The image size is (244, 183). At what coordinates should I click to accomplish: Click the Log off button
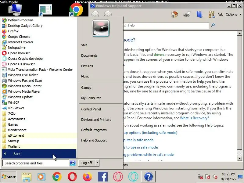coord(87,163)
